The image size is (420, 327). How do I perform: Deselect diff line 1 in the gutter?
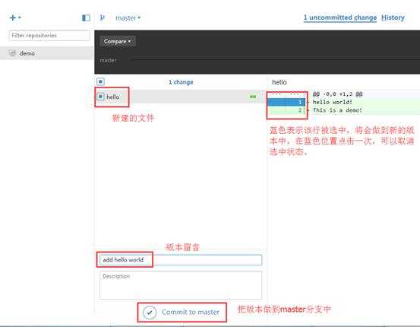[286, 102]
